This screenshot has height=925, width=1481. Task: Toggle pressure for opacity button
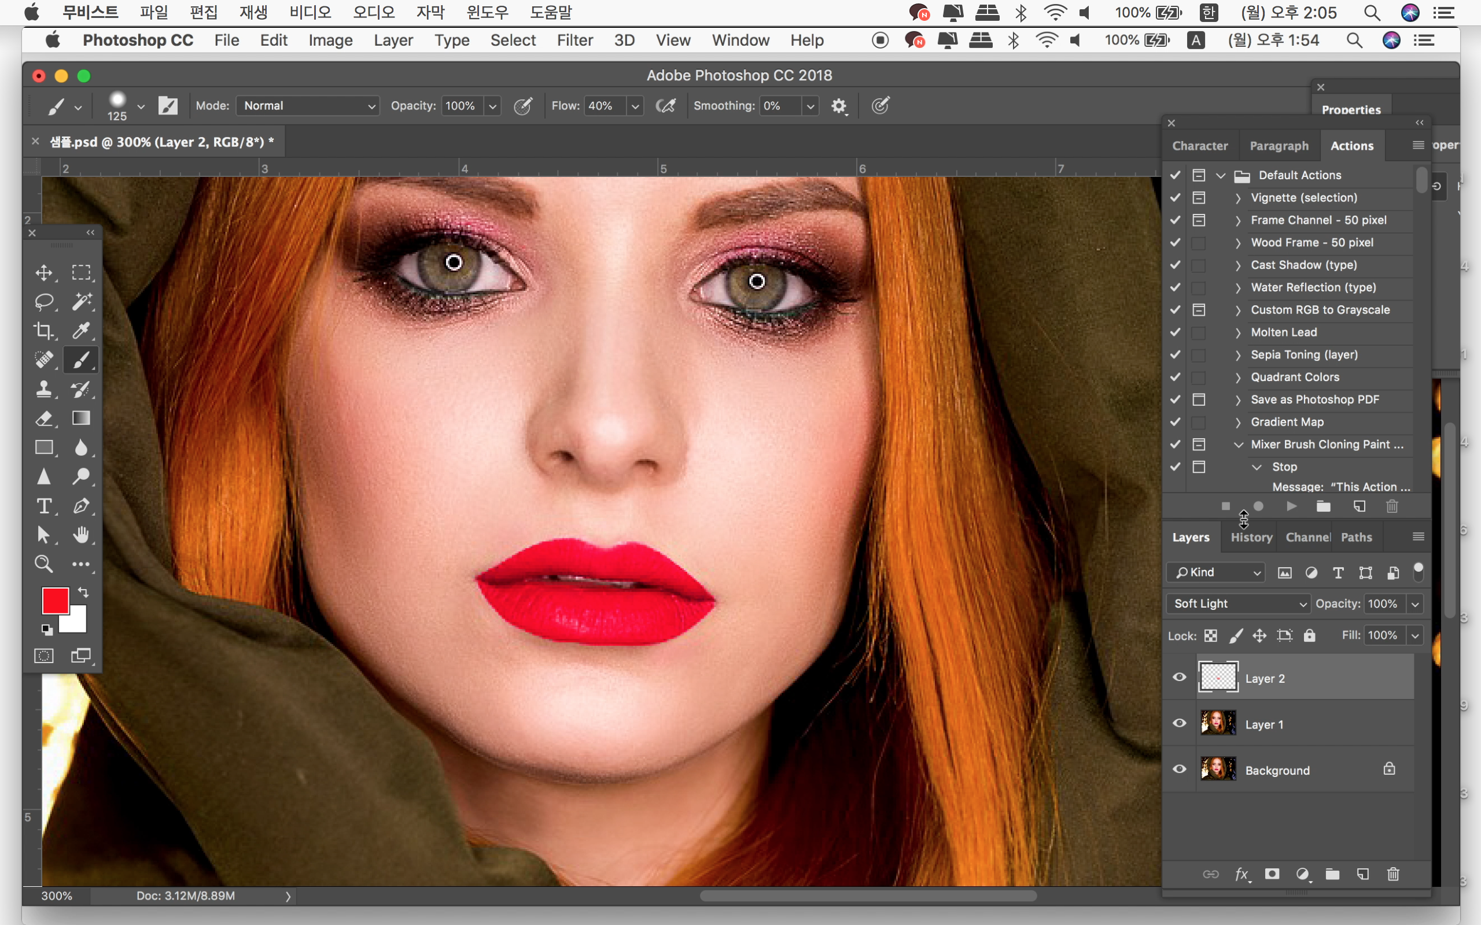(x=522, y=106)
